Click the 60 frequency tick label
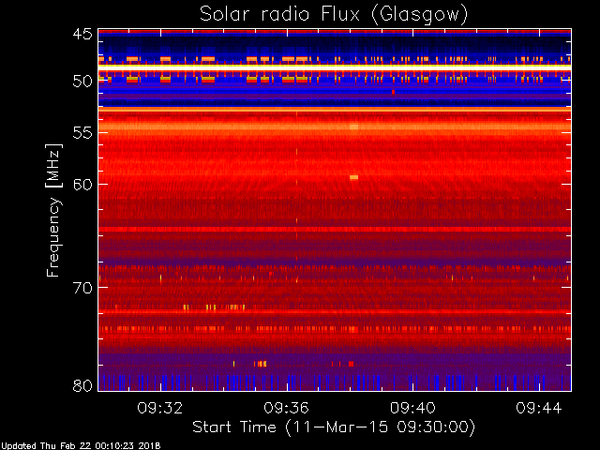The height and width of the screenshot is (450, 600). 82,184
